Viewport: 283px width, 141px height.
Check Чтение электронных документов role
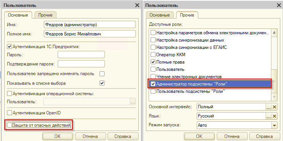point(153,77)
